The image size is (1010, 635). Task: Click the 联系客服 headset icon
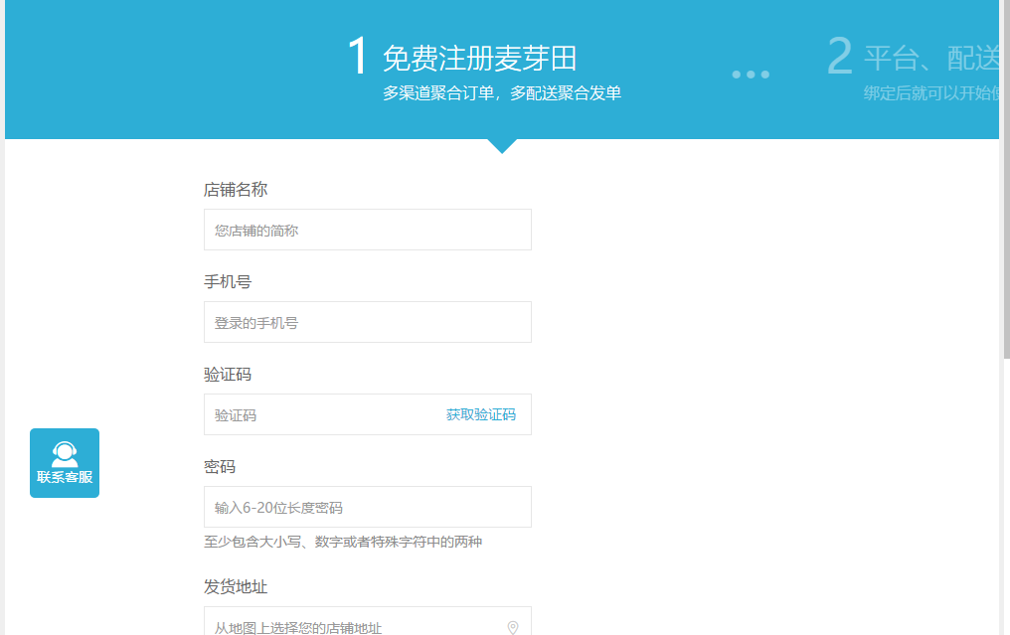[65, 454]
